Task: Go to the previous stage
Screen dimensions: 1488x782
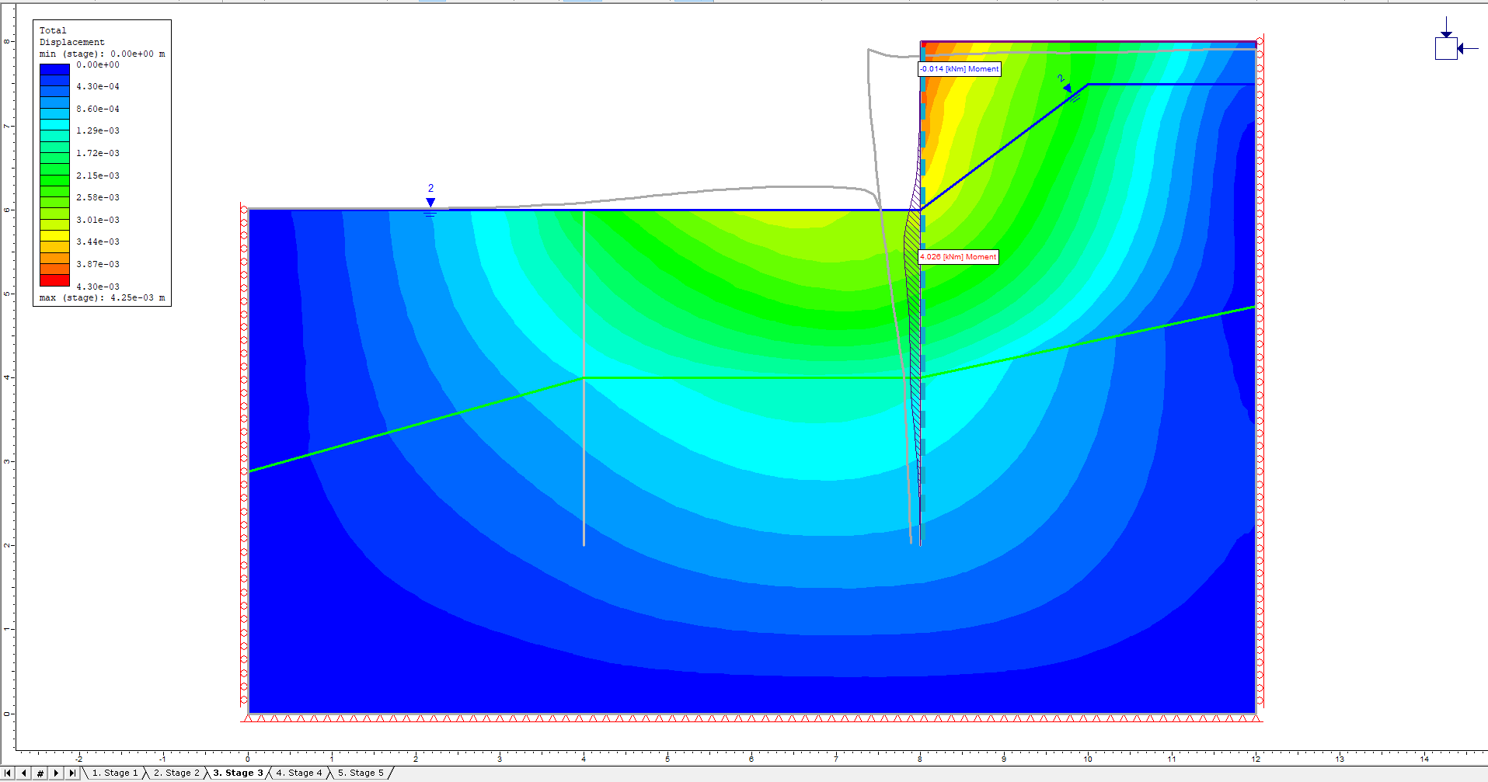Action: 24,773
